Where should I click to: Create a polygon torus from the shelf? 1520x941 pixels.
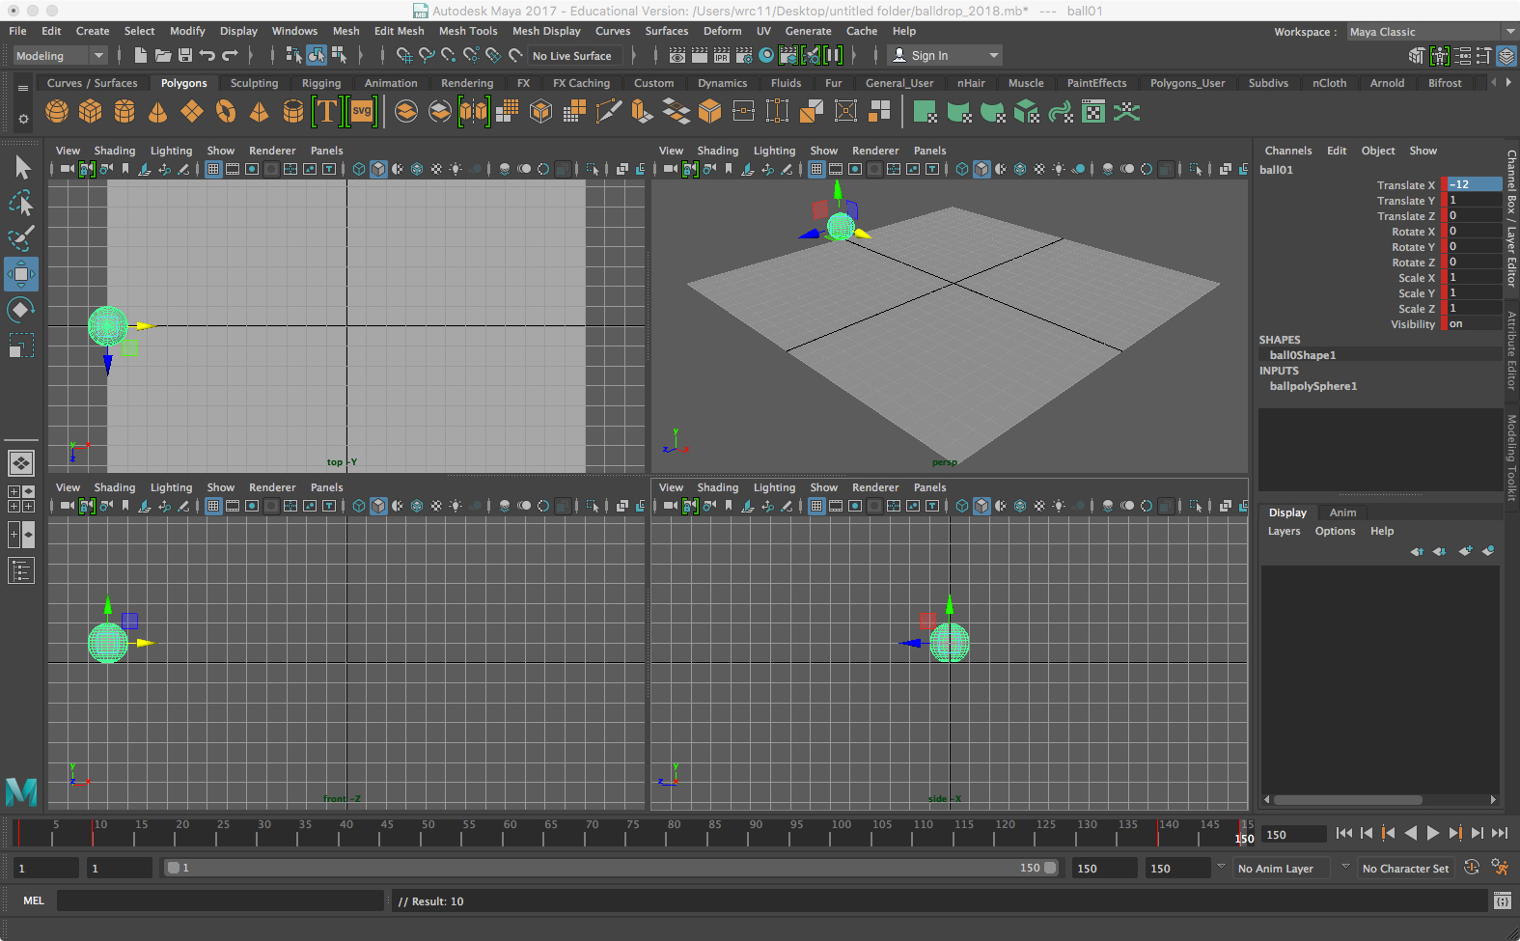coord(226,112)
